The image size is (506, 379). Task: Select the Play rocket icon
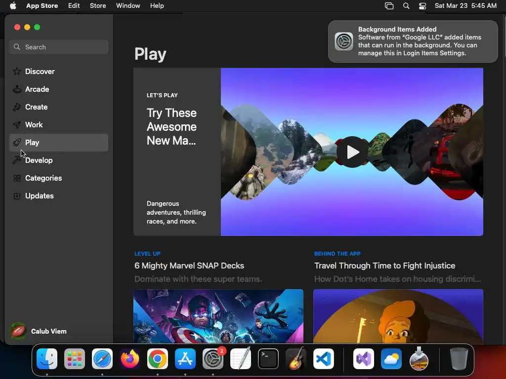pyautogui.click(x=17, y=142)
